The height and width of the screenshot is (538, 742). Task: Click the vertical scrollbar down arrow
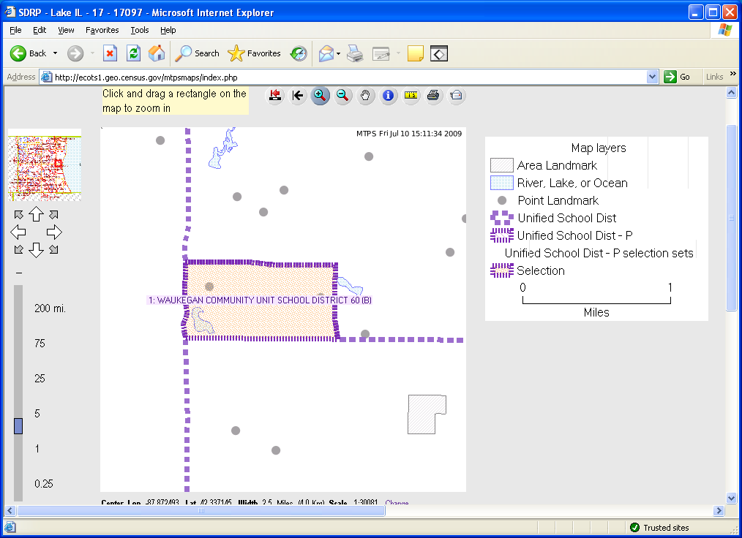pos(731,498)
